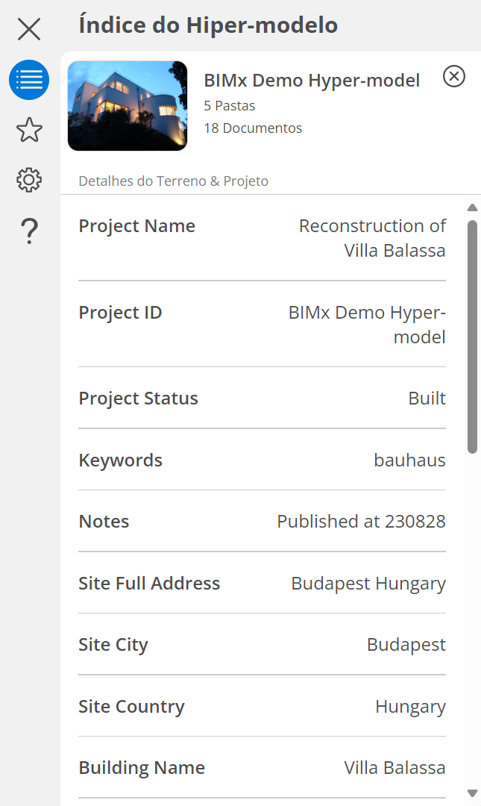
Task: Select the Project Status row
Action: coord(262,398)
